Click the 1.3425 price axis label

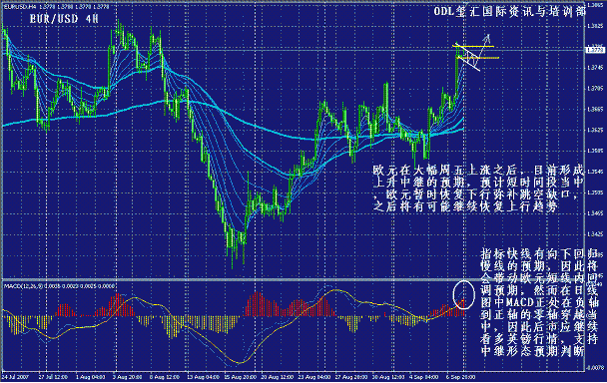(x=595, y=234)
